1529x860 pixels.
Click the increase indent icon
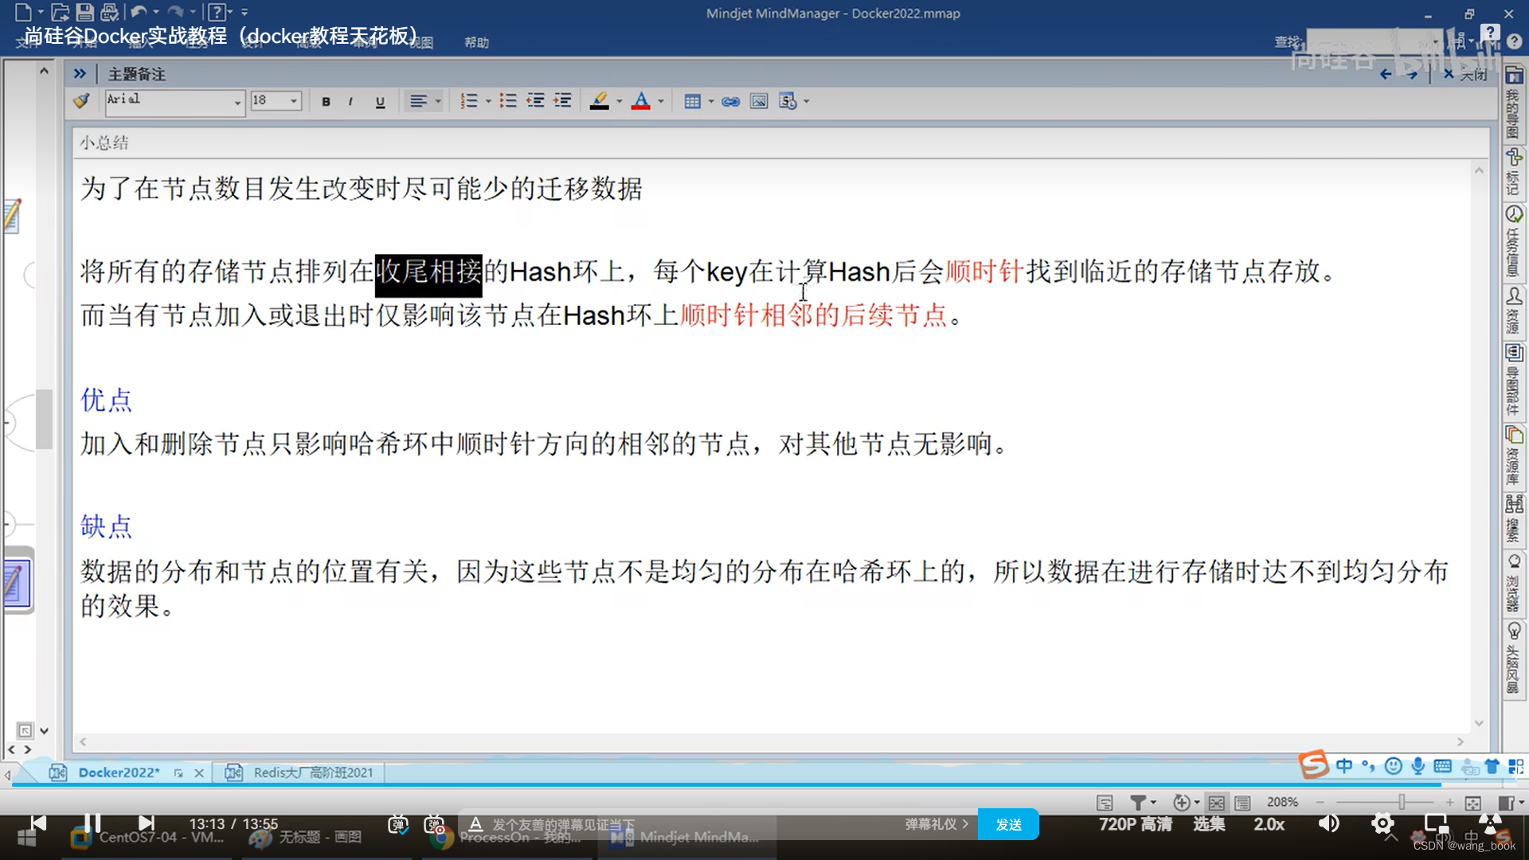click(562, 101)
